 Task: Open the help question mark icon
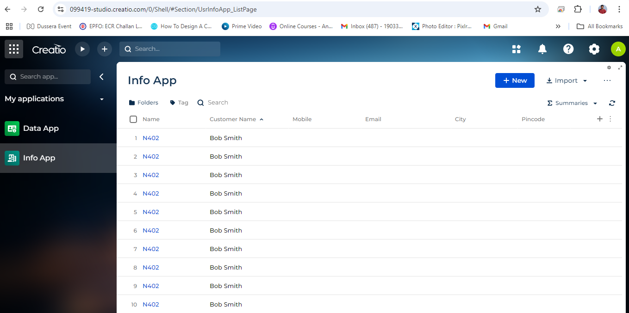pos(568,49)
